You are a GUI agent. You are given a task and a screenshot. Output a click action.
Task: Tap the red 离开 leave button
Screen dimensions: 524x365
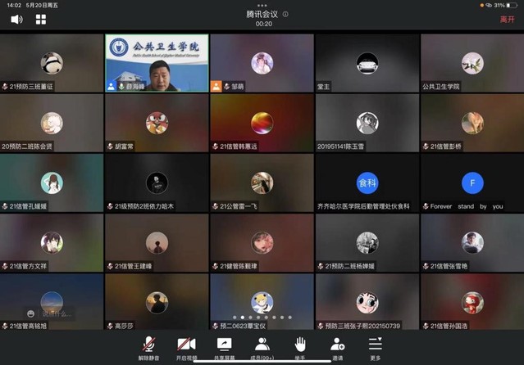click(x=507, y=19)
